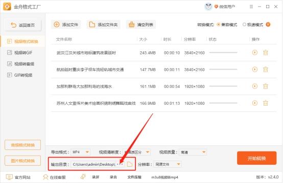Screen dimensions: 283x183
Task: Switch to 视频转音频 sidebar tab
Action: pyautogui.click(x=23, y=64)
